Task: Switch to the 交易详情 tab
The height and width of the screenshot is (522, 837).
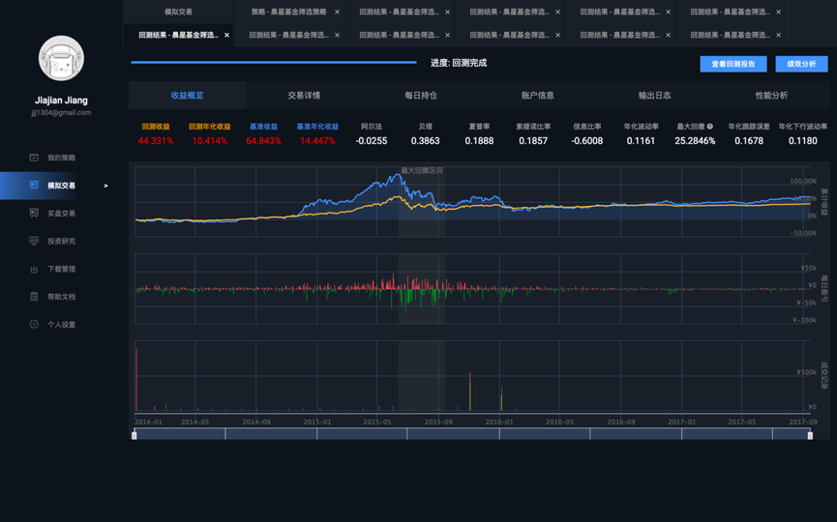Action: 304,96
